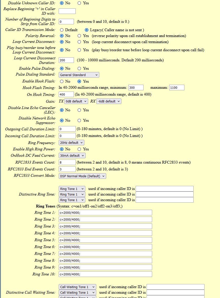Image resolution: width=220 pixels, height=298 pixels.
Task: Edit the Ring Tone 6 cadence field
Action: (105, 247)
